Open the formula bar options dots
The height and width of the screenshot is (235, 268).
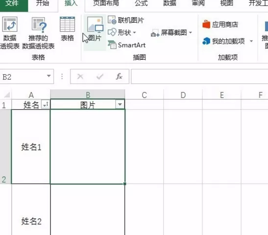pyautogui.click(x=62, y=76)
